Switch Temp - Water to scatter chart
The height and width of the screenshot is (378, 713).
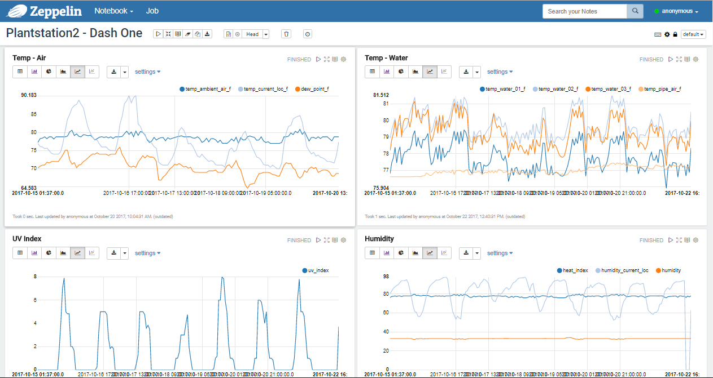pyautogui.click(x=444, y=72)
